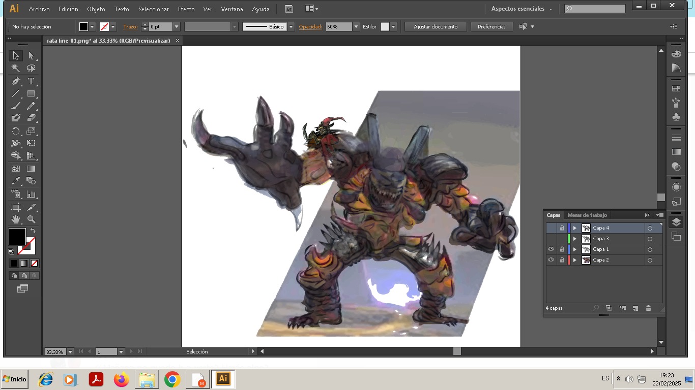Open Google Chrome from taskbar

coord(172,379)
